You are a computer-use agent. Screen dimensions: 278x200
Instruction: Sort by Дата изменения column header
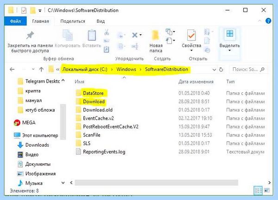196,82
